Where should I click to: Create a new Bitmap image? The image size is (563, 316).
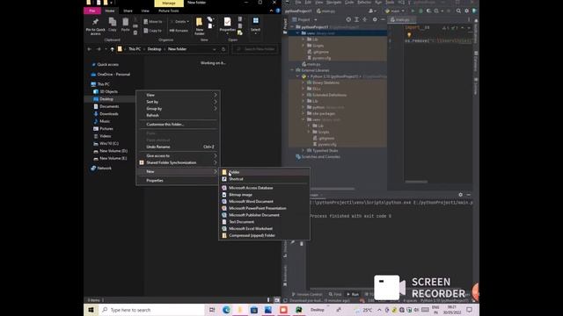click(264, 195)
